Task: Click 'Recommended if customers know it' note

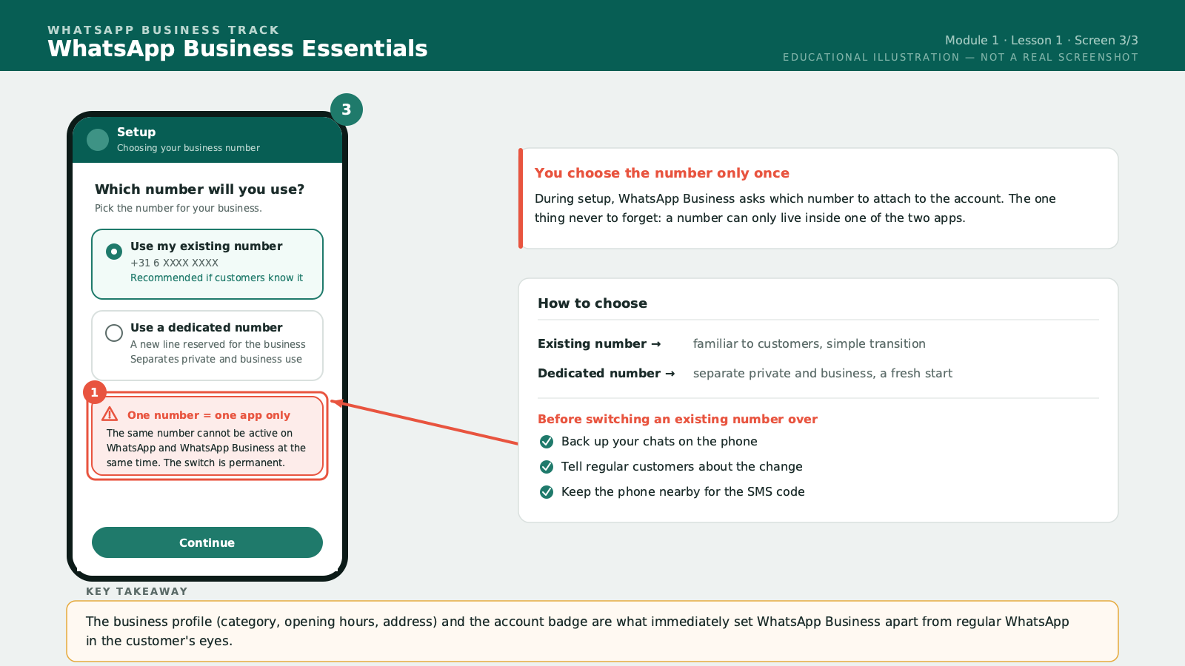Action: (x=216, y=277)
